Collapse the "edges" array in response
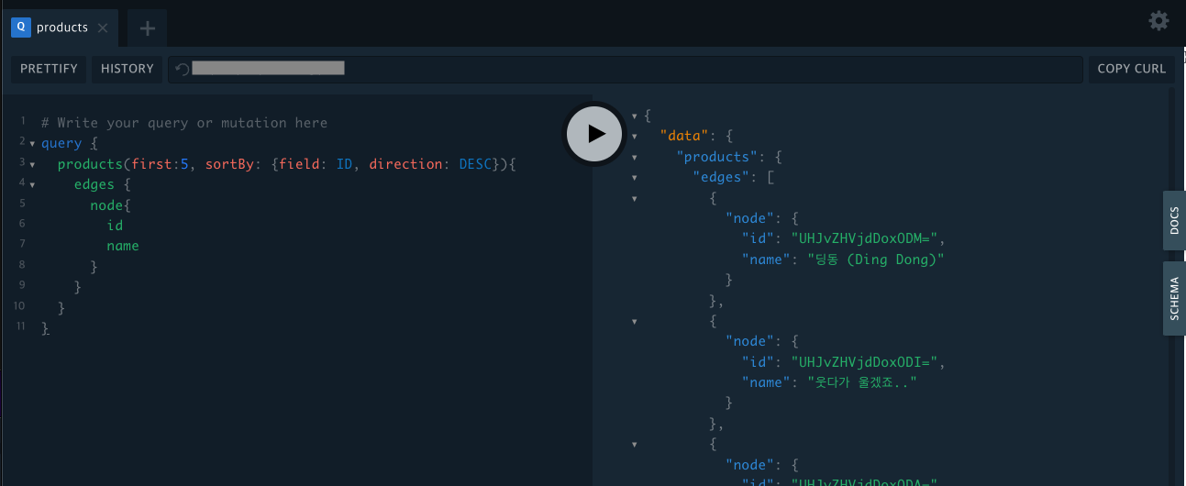1186x486 pixels. pyautogui.click(x=634, y=177)
